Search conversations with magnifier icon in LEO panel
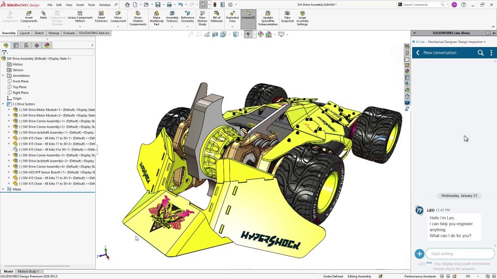 [480, 53]
